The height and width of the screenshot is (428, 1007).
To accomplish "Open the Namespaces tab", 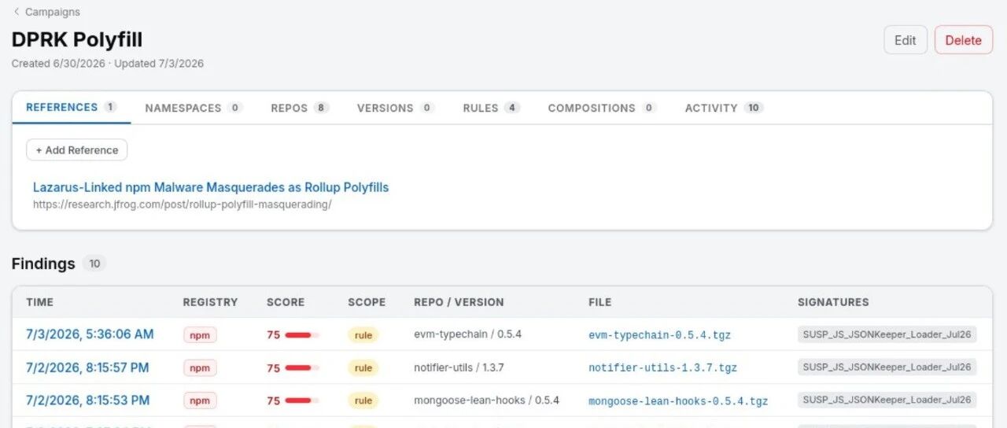I will [x=194, y=108].
